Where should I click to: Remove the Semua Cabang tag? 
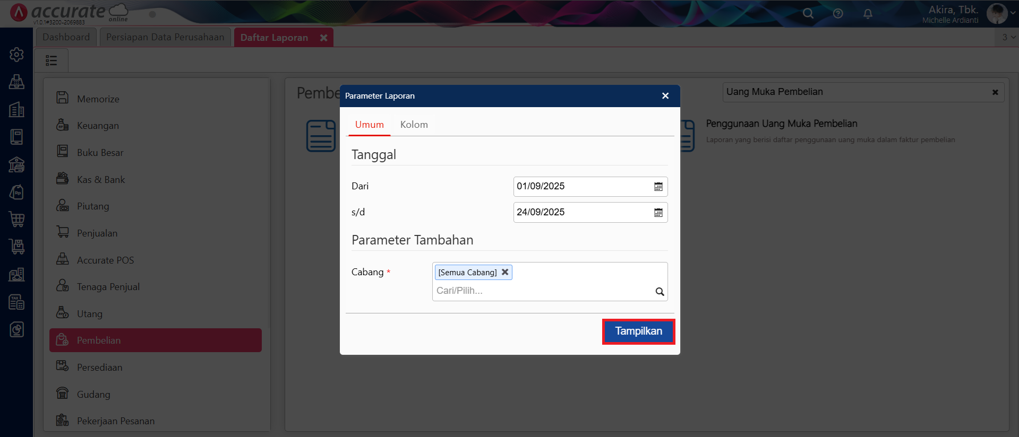pos(505,272)
